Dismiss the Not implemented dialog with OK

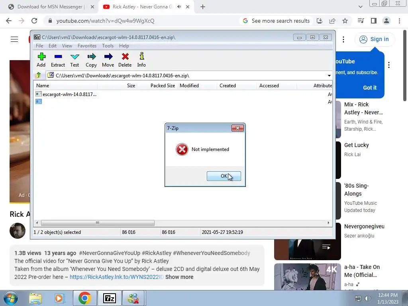pyautogui.click(x=224, y=176)
